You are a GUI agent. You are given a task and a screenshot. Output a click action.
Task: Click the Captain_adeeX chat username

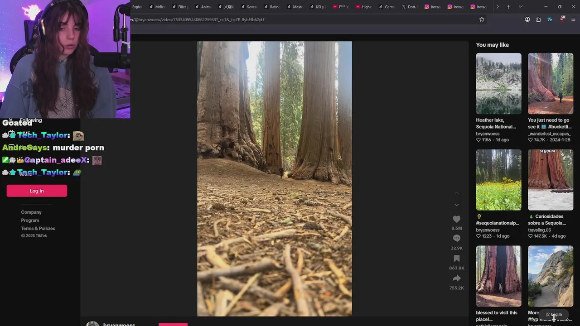pyautogui.click(x=57, y=160)
